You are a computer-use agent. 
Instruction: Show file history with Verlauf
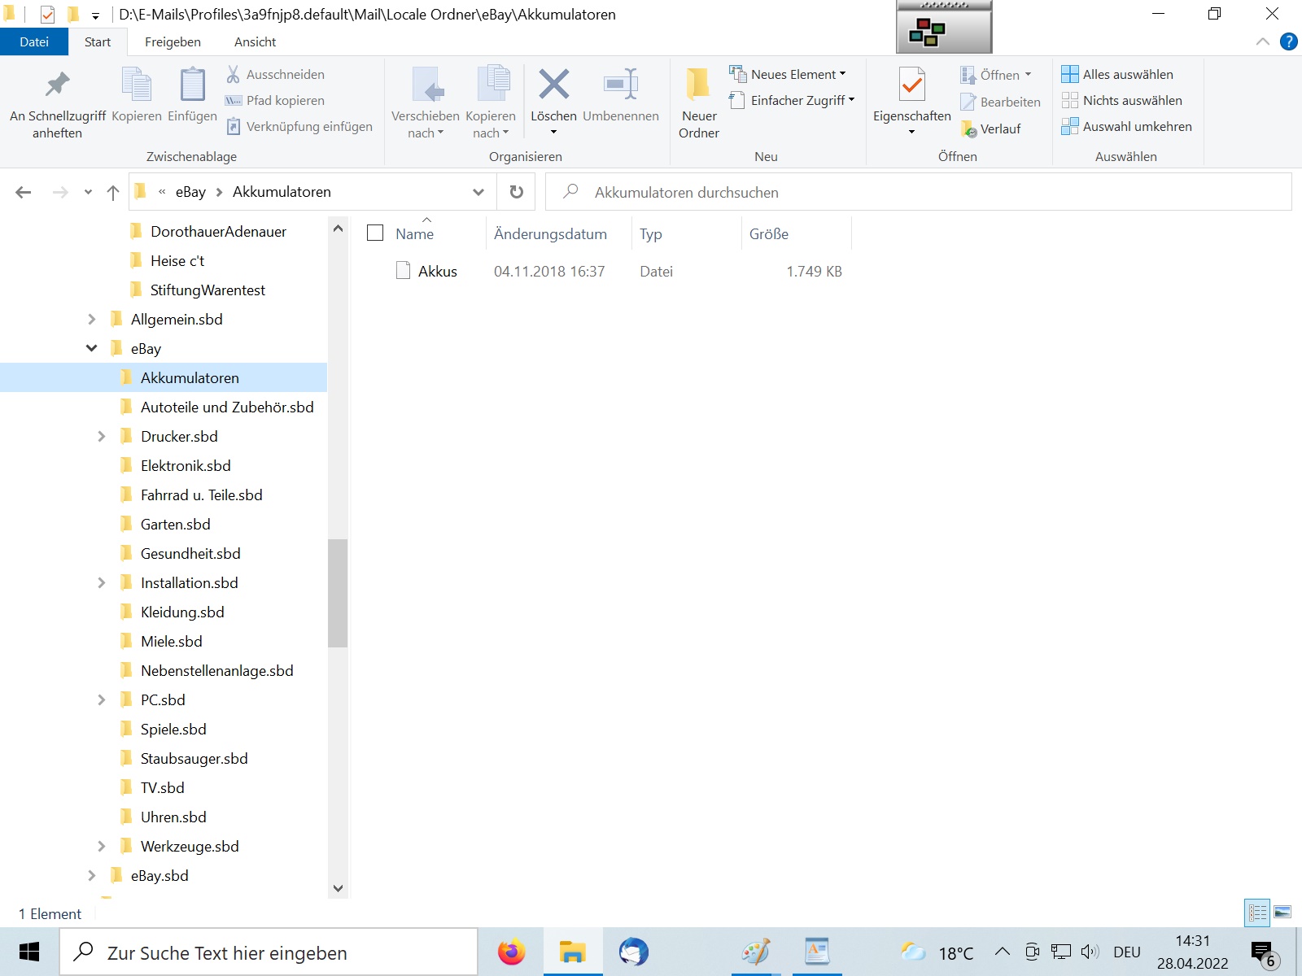click(x=990, y=129)
